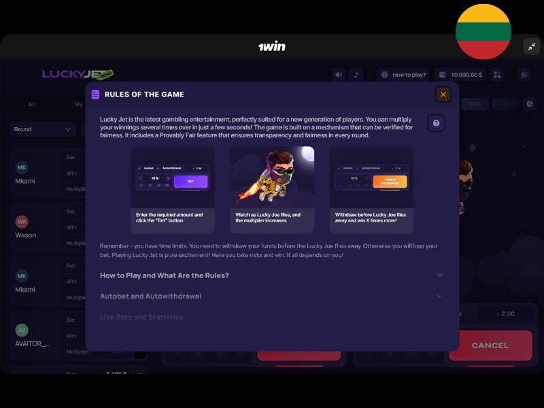The height and width of the screenshot is (408, 544).
Task: Click the red CANCEL button
Action: click(490, 345)
